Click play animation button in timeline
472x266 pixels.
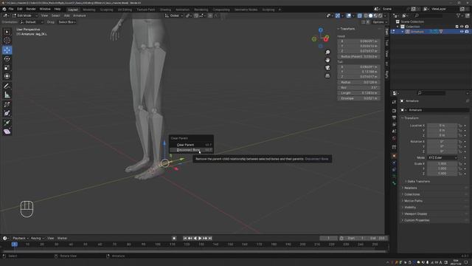200,238
